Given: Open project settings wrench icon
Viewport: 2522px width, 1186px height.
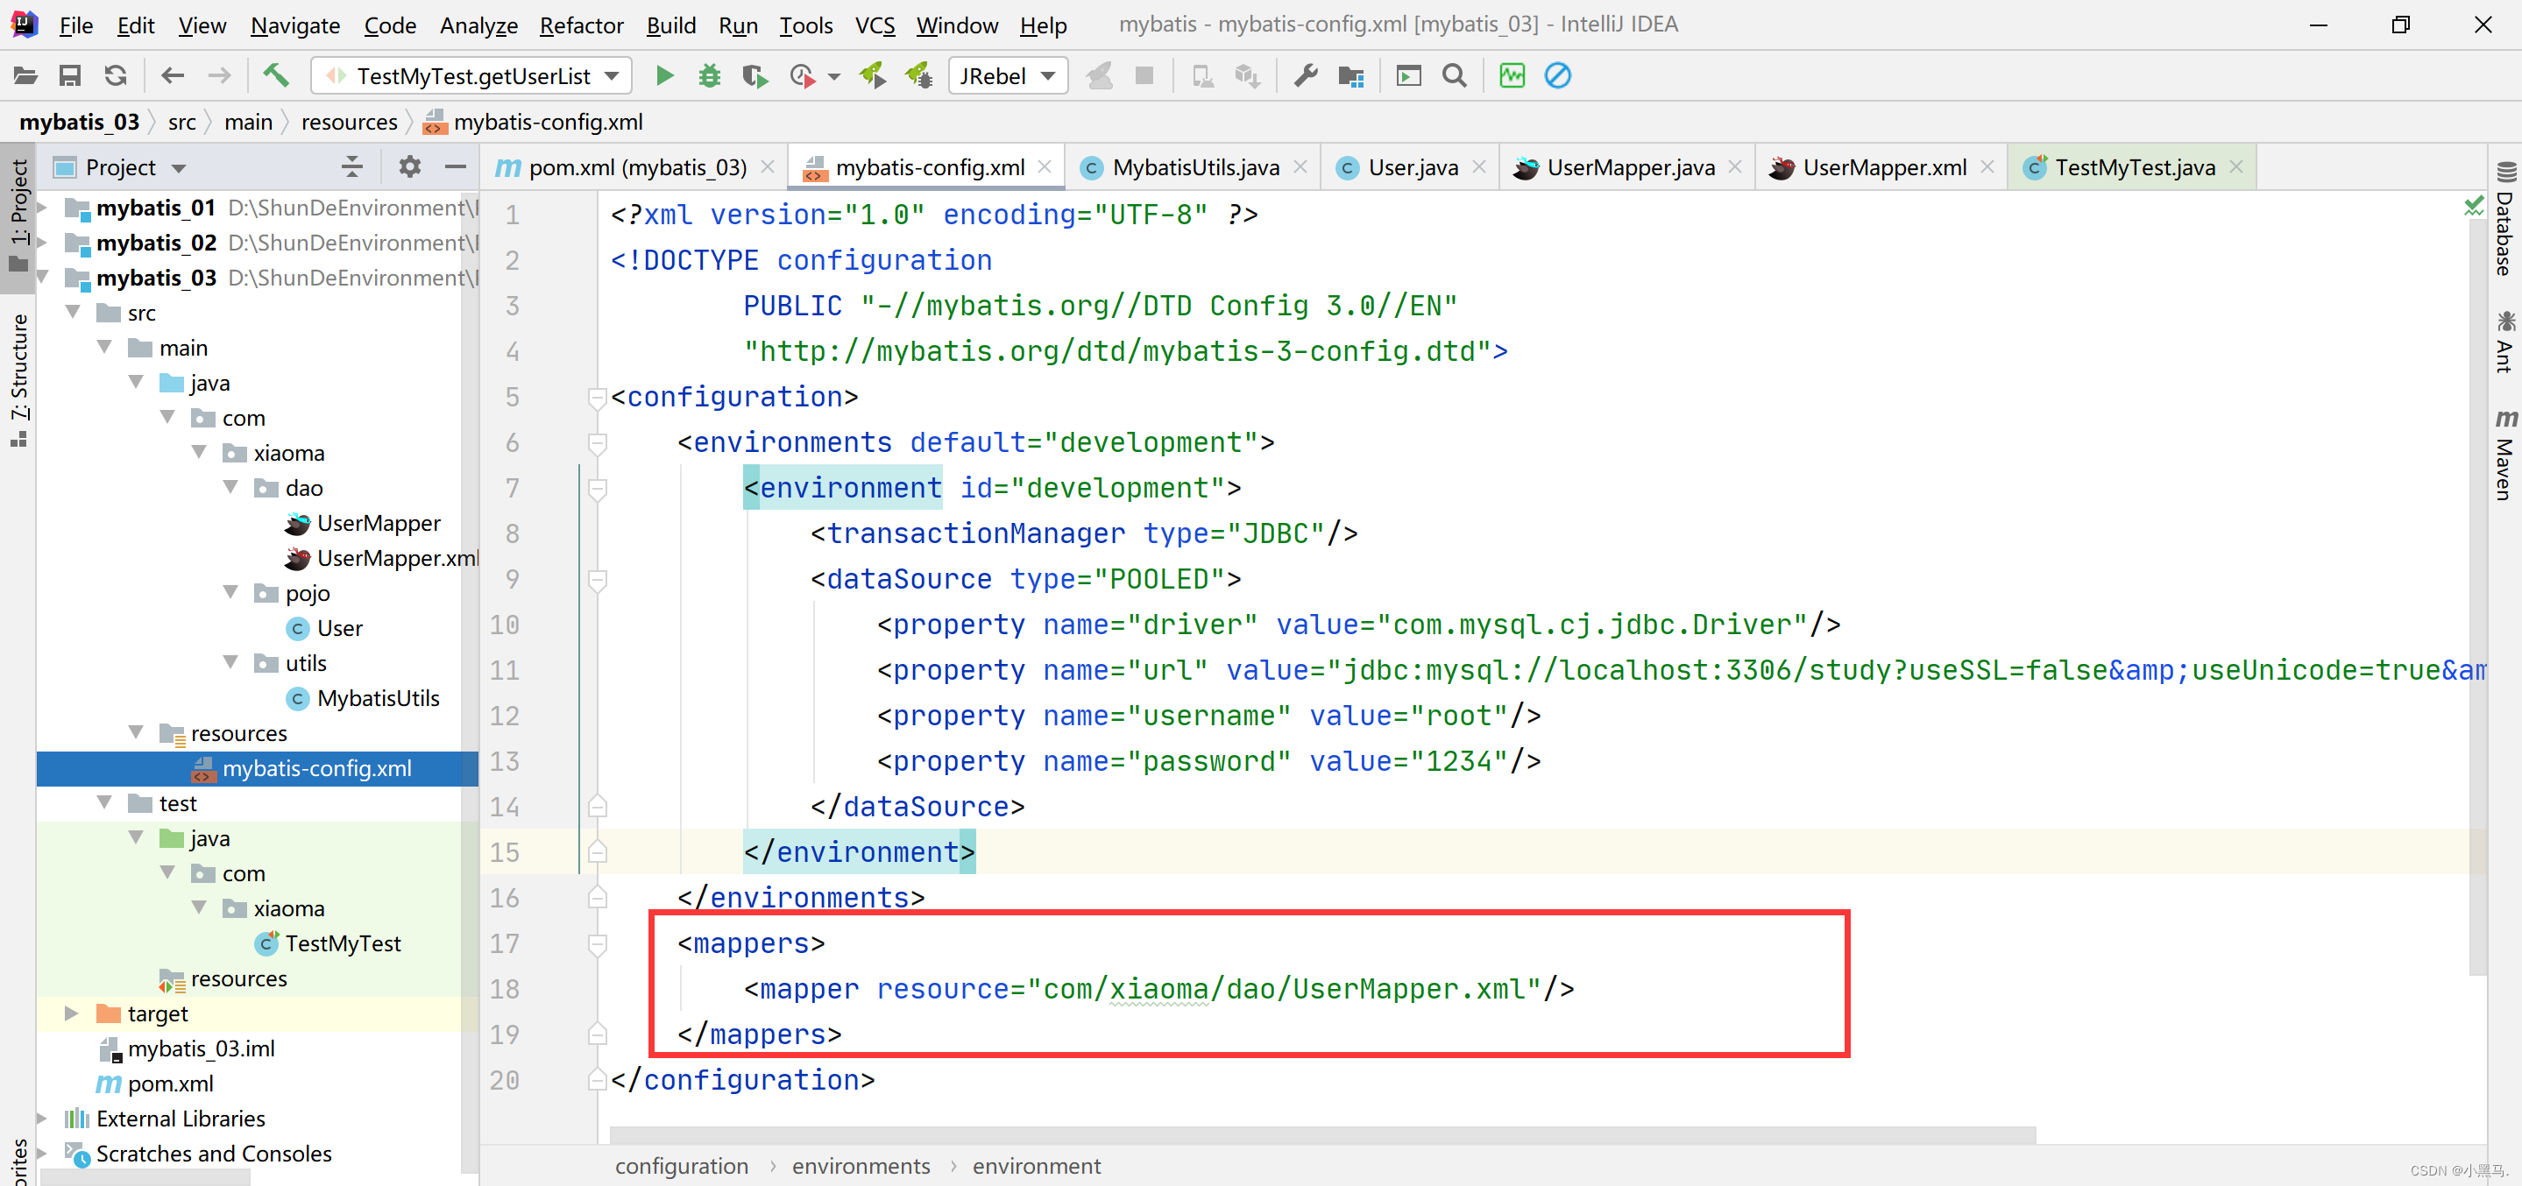Looking at the screenshot, I should 1306,75.
